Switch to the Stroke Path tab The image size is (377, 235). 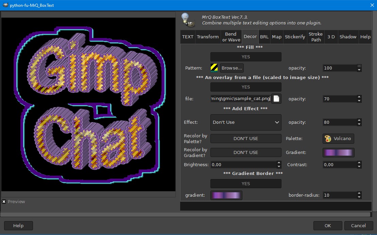[316, 37]
